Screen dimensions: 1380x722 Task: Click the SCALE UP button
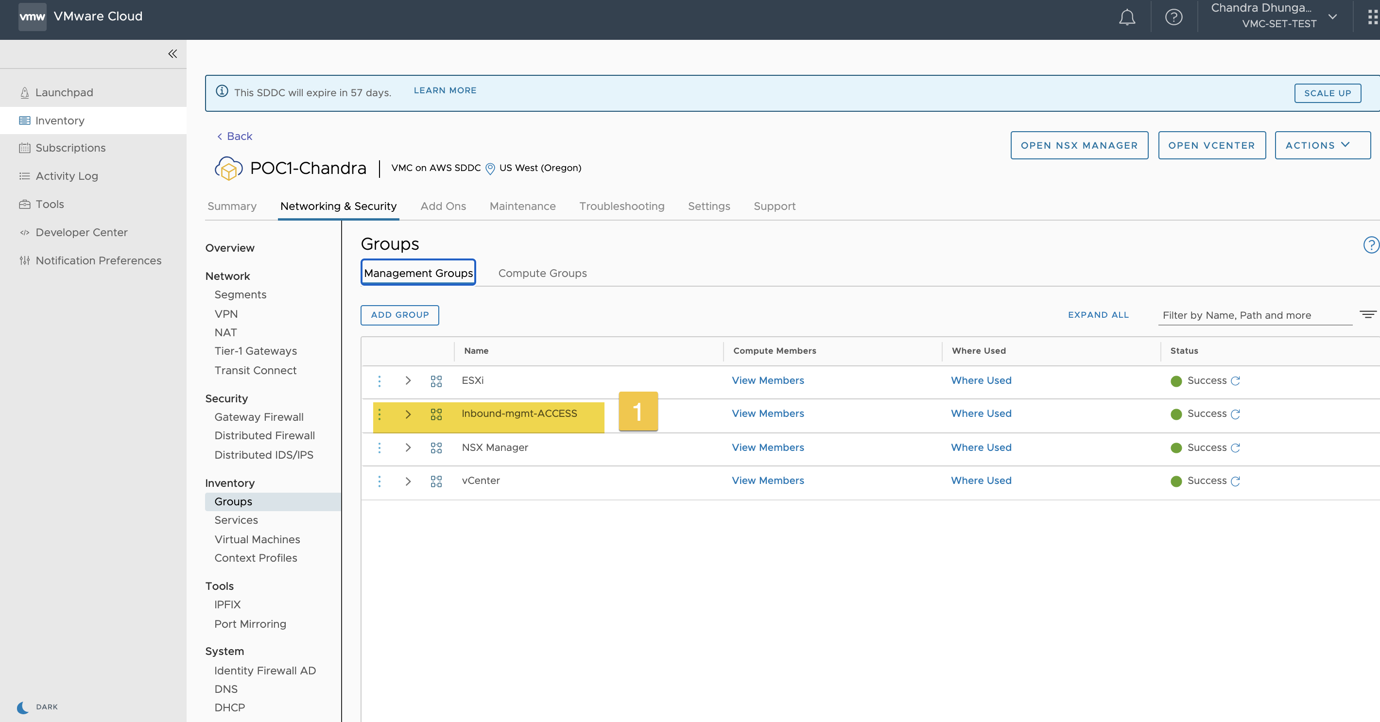(1327, 93)
